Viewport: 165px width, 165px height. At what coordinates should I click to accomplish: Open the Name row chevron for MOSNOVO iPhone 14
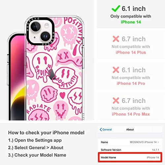click(x=158, y=142)
